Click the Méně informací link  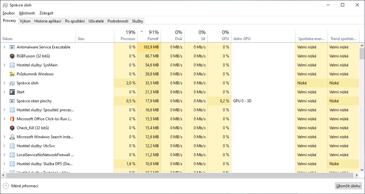pyautogui.click(x=25, y=186)
